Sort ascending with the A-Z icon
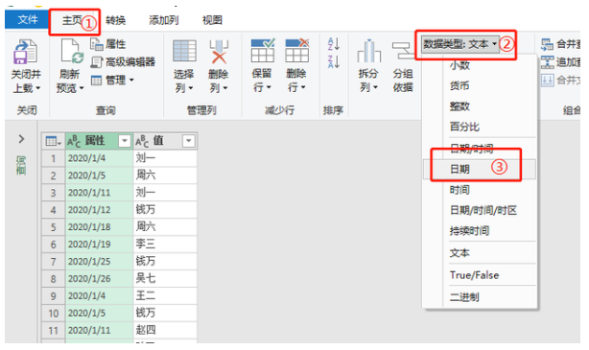 [x=334, y=44]
